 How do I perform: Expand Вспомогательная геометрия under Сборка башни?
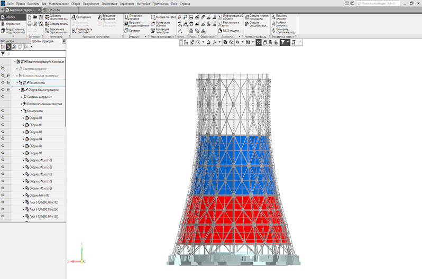(22, 104)
